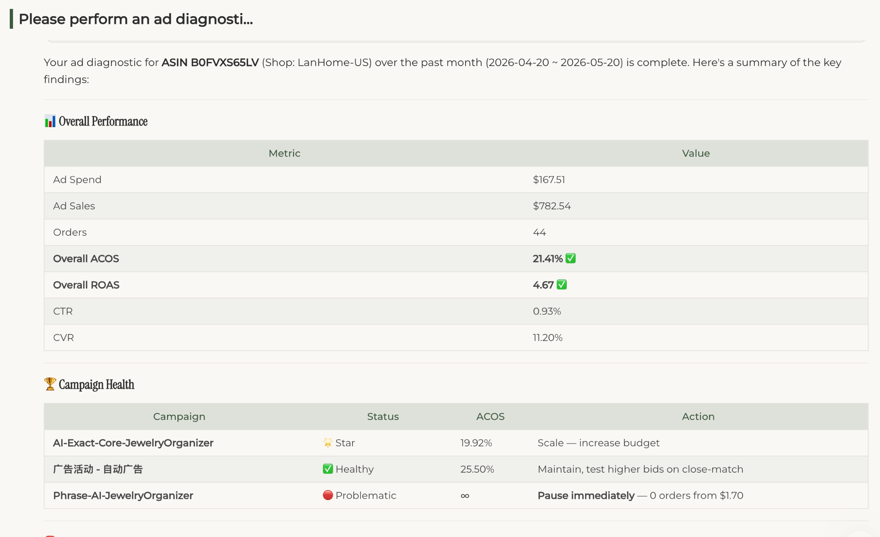This screenshot has width=880, height=537.
Task: Click the 11.20% value
Action: click(x=548, y=338)
